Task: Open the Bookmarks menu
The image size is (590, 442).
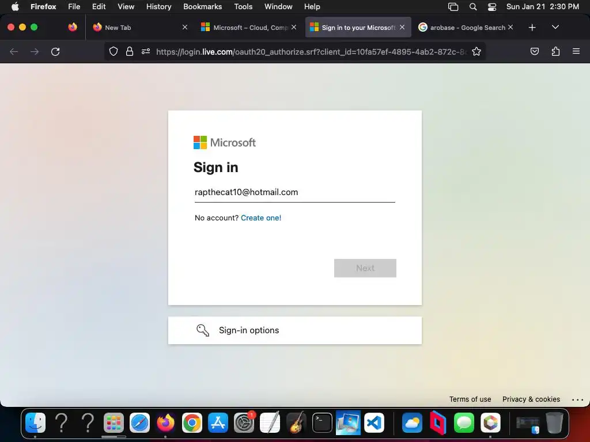Action: click(202, 7)
